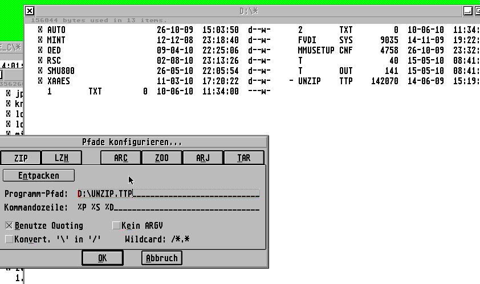Open the ZOO archive tab
Viewport: 480px width, 284px height.
click(162, 158)
